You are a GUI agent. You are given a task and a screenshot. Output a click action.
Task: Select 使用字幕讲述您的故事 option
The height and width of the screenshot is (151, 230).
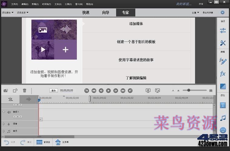tap(136, 60)
